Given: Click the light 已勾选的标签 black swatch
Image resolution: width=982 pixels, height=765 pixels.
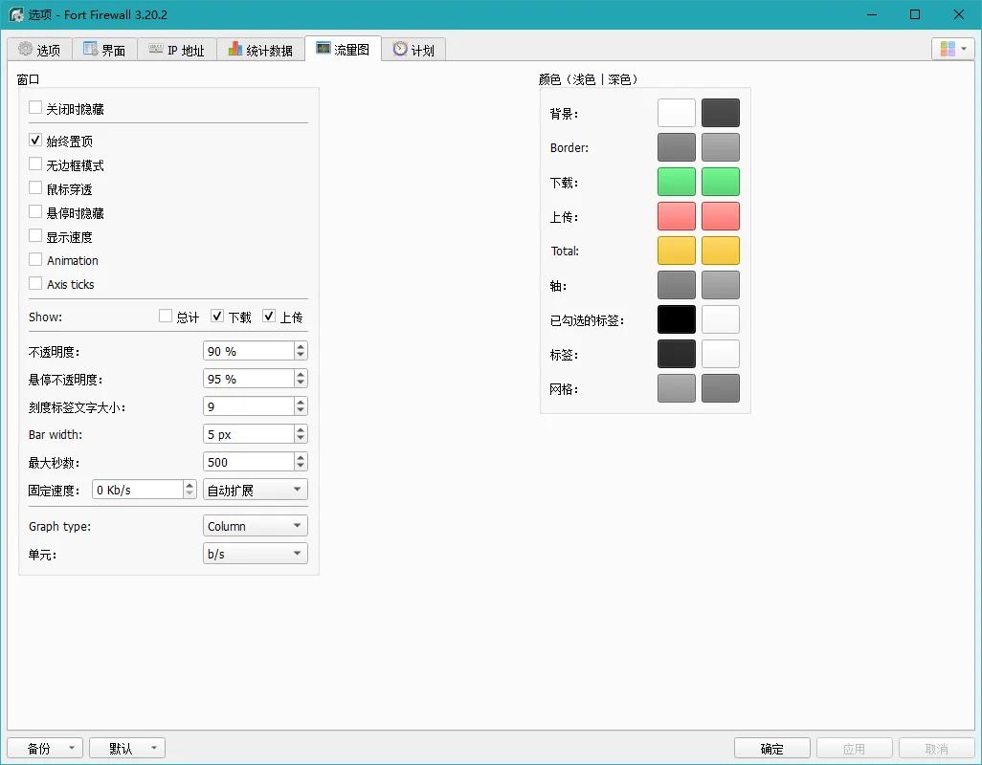Looking at the screenshot, I should tap(677, 319).
